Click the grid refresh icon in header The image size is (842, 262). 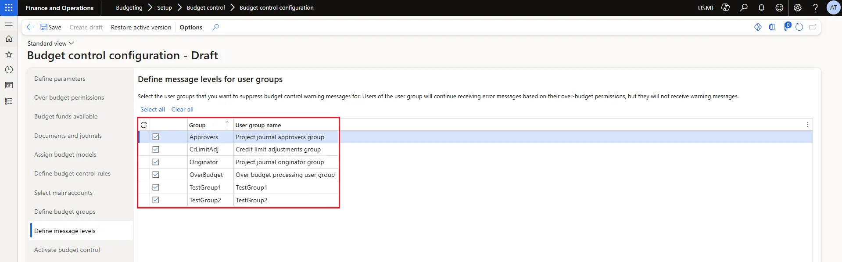pos(144,125)
